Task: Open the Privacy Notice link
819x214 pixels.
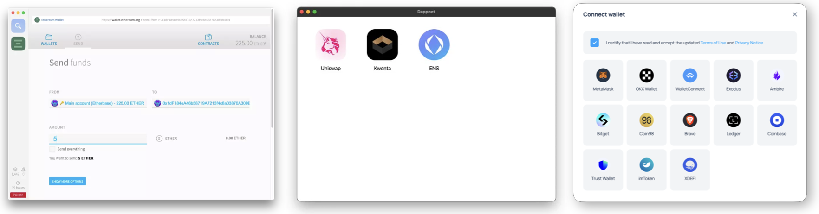Action: pos(749,43)
